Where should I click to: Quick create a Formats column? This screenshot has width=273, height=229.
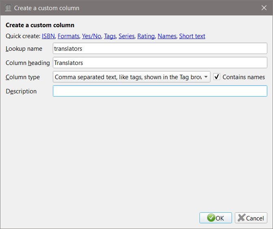[68, 36]
